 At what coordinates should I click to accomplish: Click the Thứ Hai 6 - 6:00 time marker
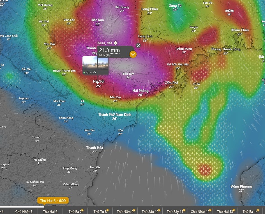coord(53,201)
